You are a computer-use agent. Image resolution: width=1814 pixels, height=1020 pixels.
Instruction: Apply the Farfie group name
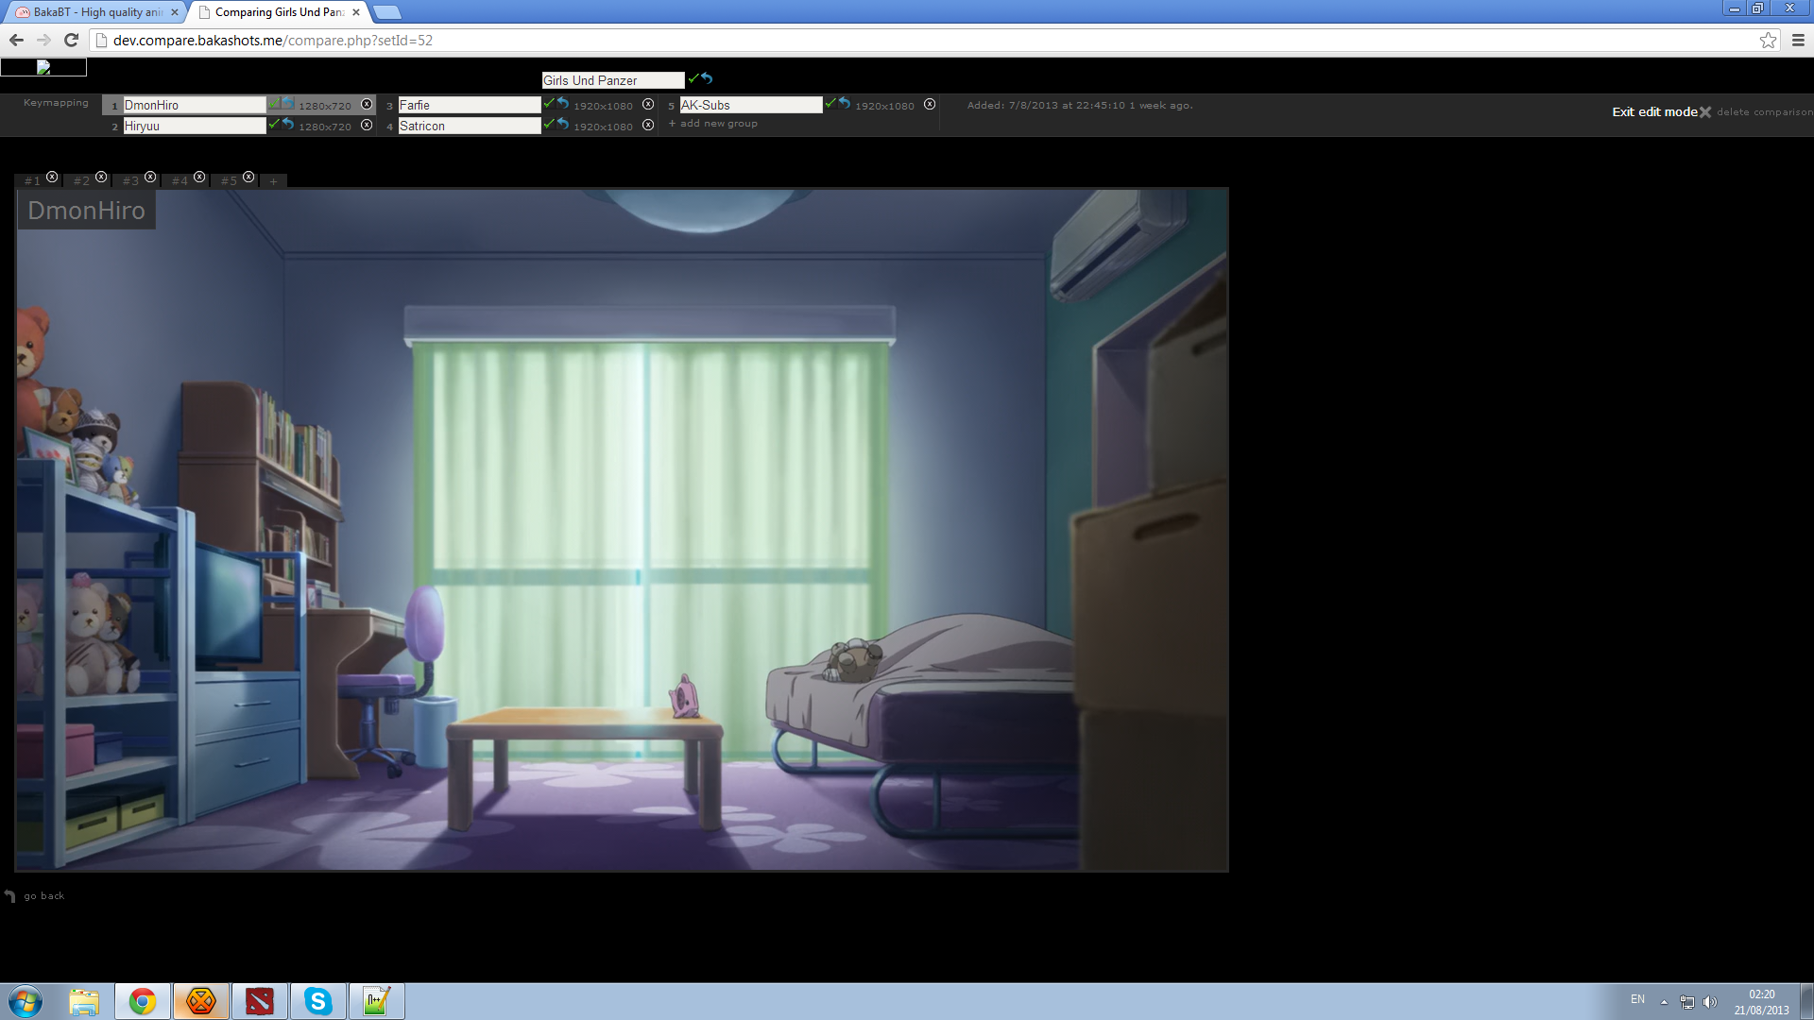tap(549, 103)
